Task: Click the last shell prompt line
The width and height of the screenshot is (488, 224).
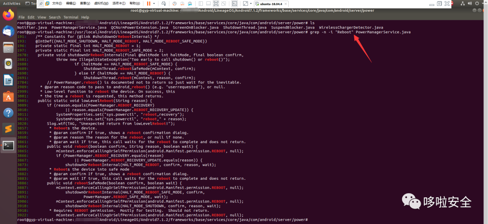Action: (163, 219)
